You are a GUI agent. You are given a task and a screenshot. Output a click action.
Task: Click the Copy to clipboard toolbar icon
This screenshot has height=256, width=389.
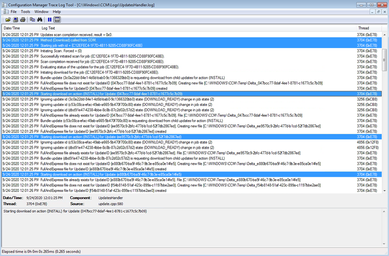(32, 19)
